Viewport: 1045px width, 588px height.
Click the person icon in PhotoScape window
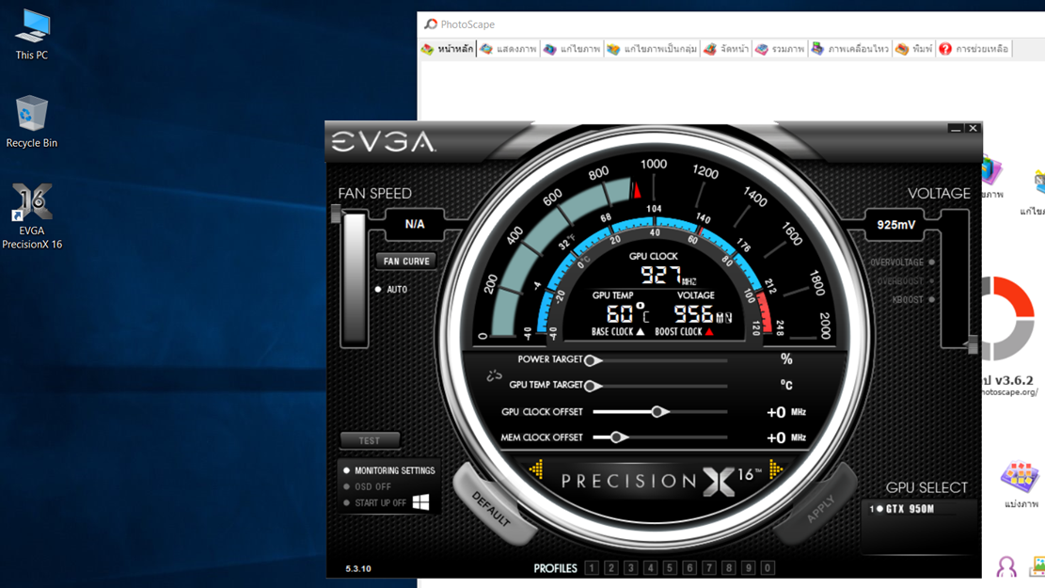click(1006, 567)
